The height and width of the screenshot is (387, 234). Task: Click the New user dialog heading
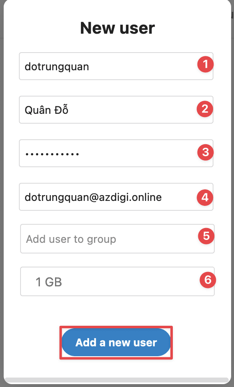point(117,28)
